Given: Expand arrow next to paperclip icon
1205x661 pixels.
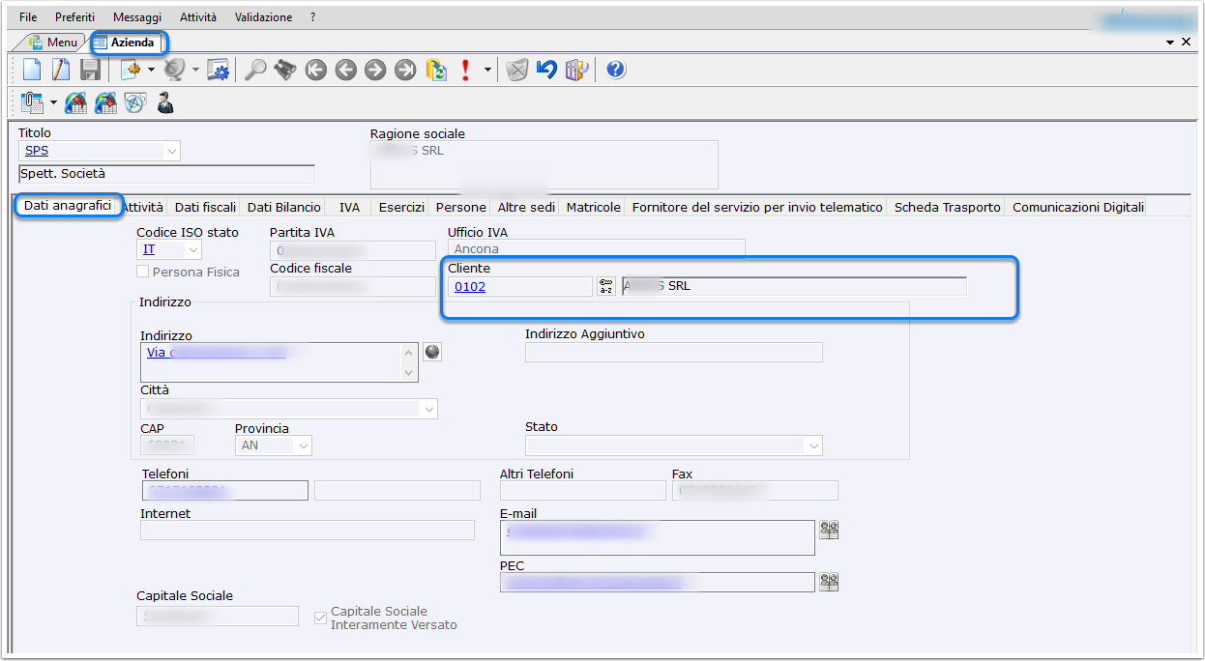Looking at the screenshot, I should 53,101.
